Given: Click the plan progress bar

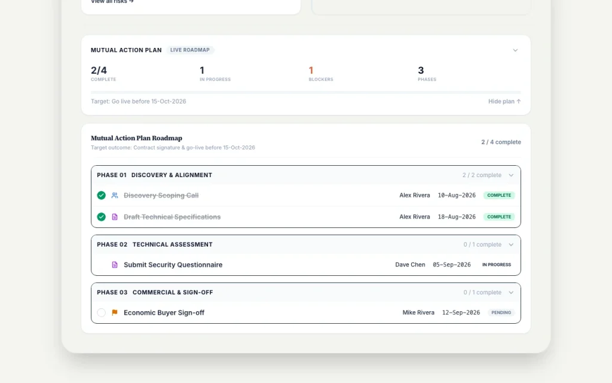Looking at the screenshot, I should (305, 92).
